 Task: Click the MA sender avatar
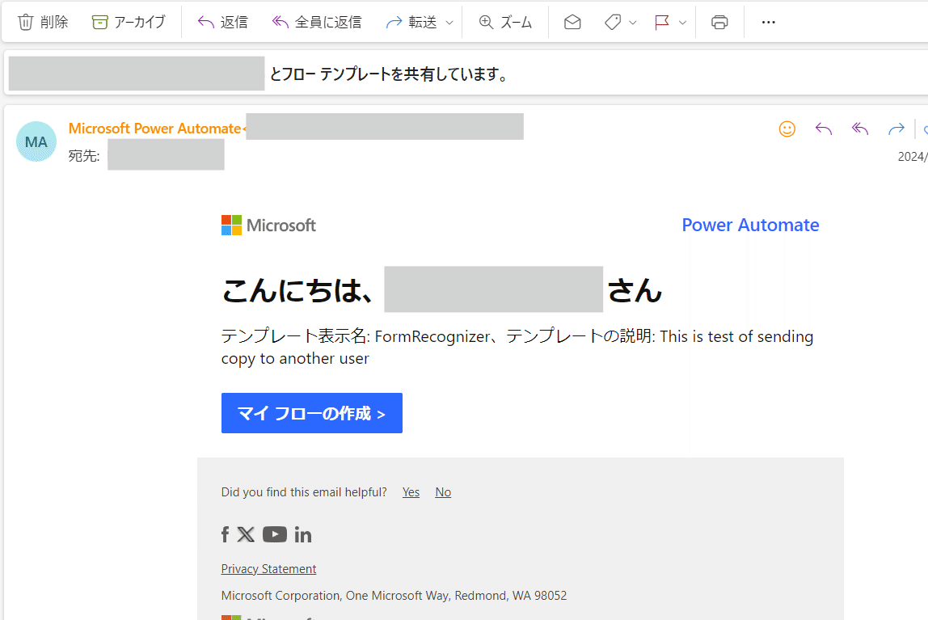(x=36, y=142)
